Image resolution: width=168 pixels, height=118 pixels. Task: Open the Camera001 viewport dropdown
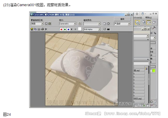coord(68,24)
